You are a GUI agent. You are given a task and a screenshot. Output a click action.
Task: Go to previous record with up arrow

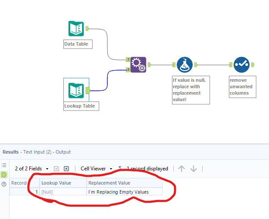[181, 169]
